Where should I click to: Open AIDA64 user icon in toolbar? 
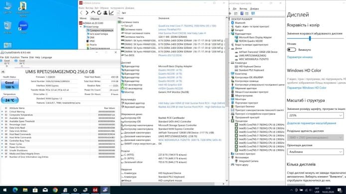click(x=105, y=13)
